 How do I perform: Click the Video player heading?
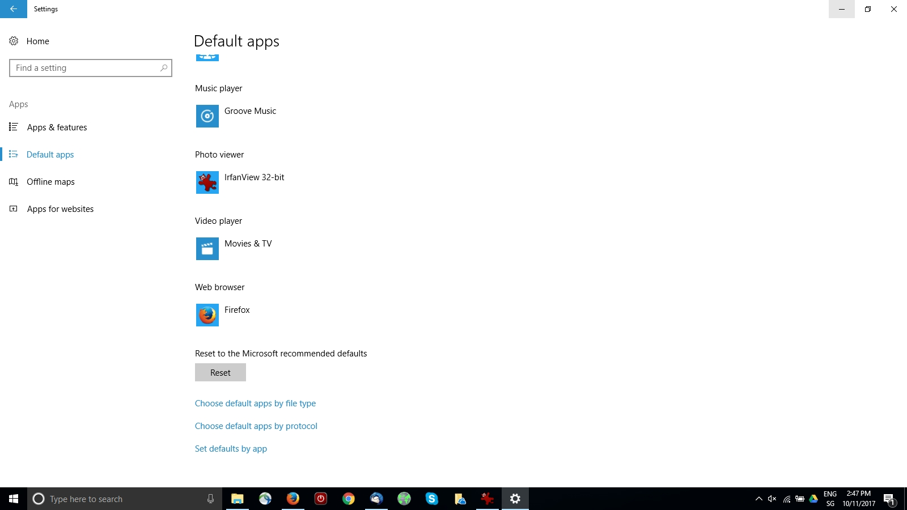(x=218, y=221)
